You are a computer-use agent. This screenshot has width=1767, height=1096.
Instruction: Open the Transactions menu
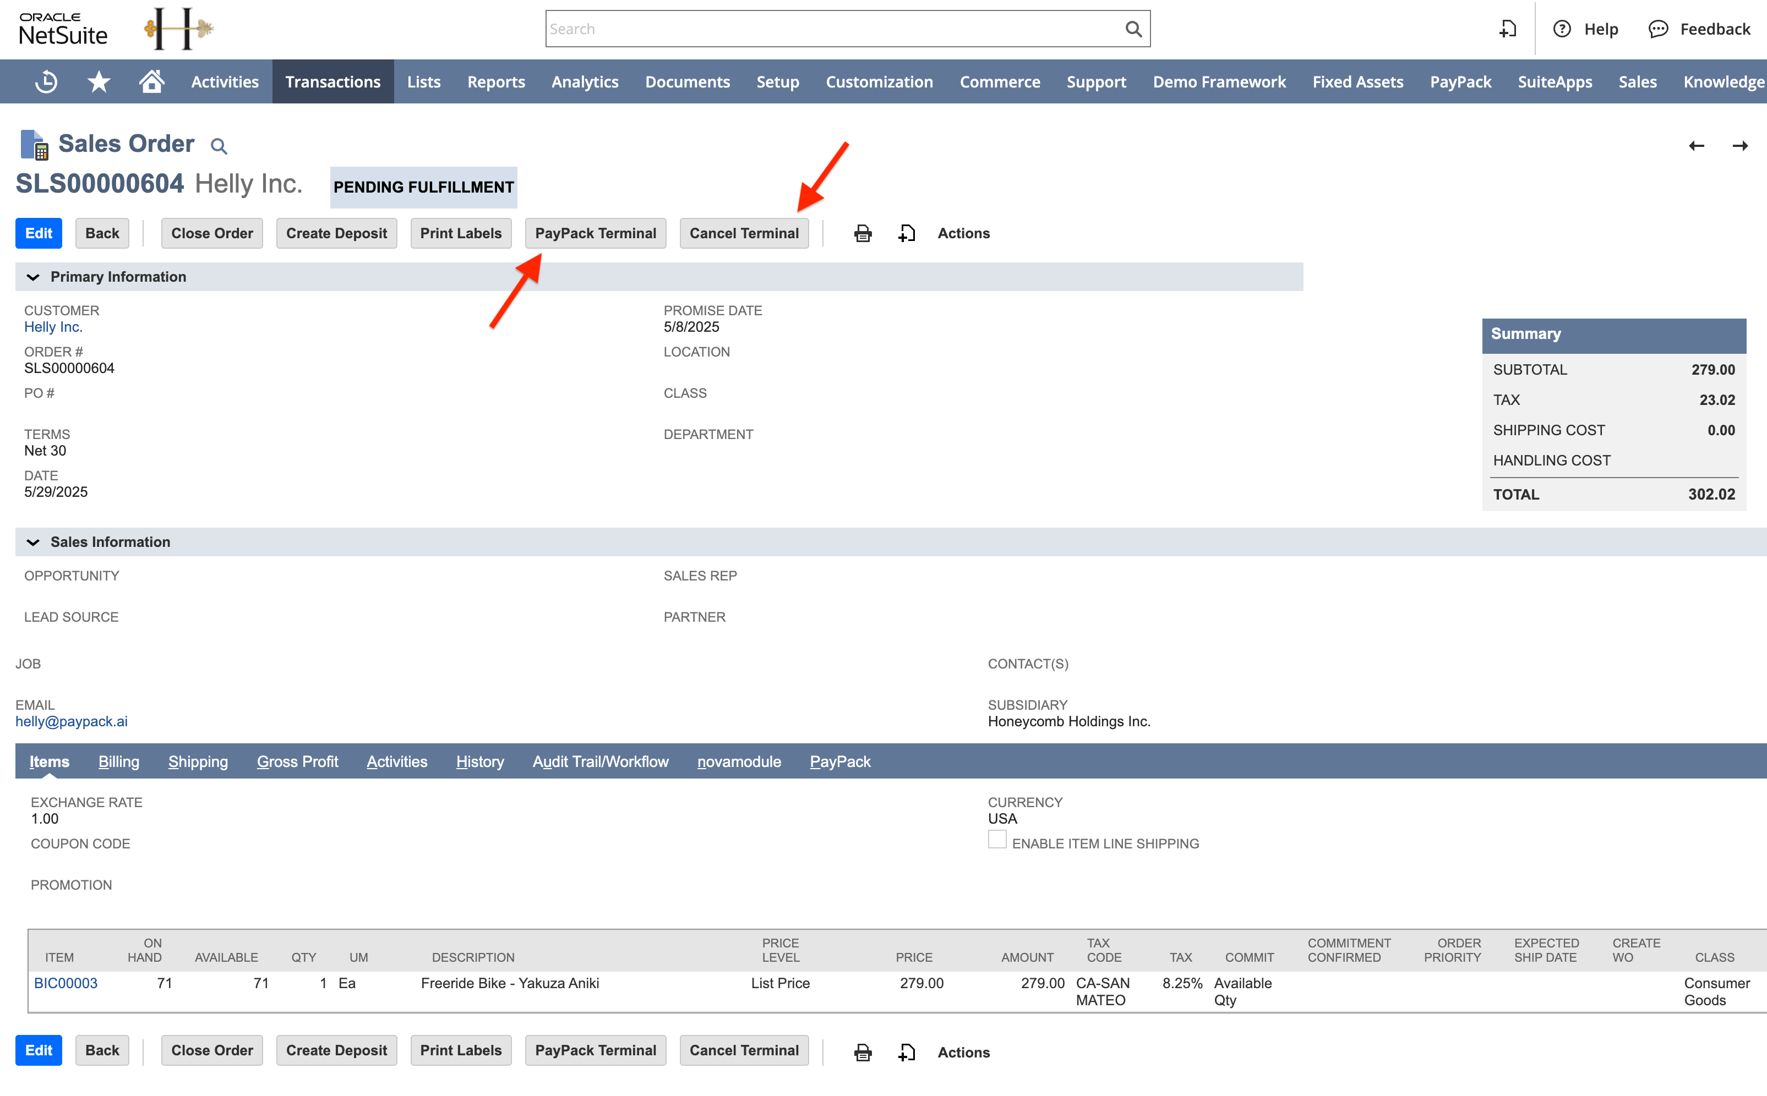click(x=333, y=81)
